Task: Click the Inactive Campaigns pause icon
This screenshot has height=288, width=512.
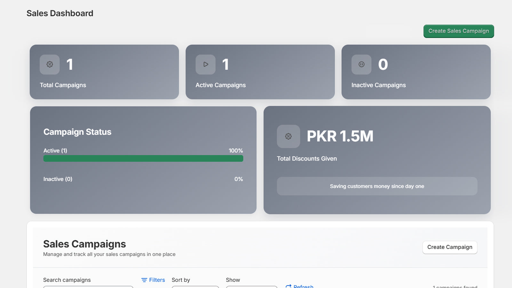Action: click(x=361, y=64)
